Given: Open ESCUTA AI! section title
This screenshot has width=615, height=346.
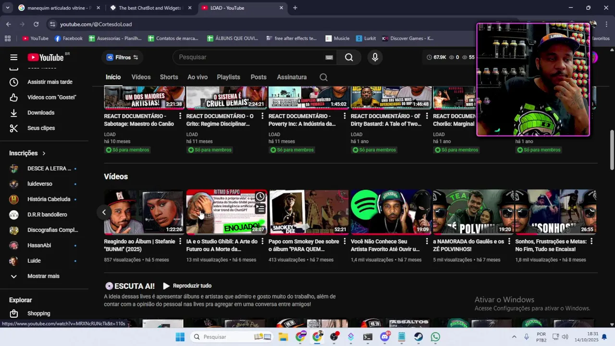Looking at the screenshot, I should 130,286.
